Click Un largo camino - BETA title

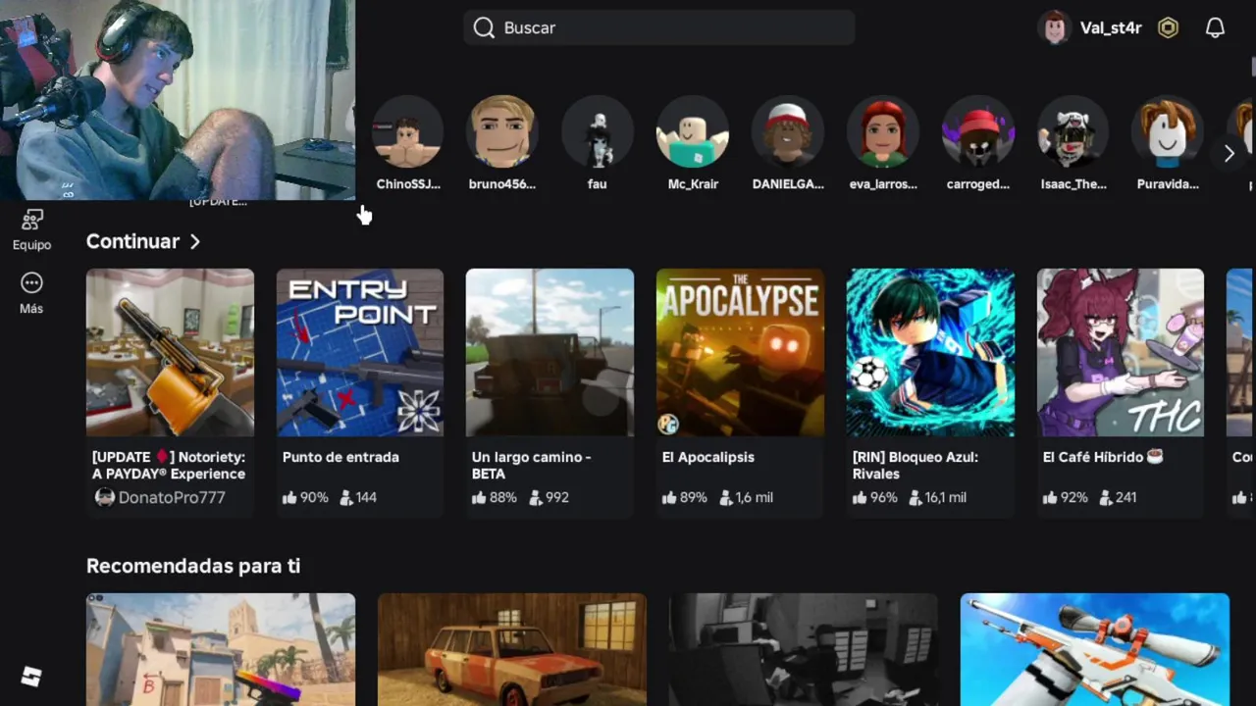tap(532, 465)
